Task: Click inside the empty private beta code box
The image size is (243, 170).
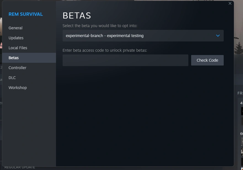Action: coord(125,60)
